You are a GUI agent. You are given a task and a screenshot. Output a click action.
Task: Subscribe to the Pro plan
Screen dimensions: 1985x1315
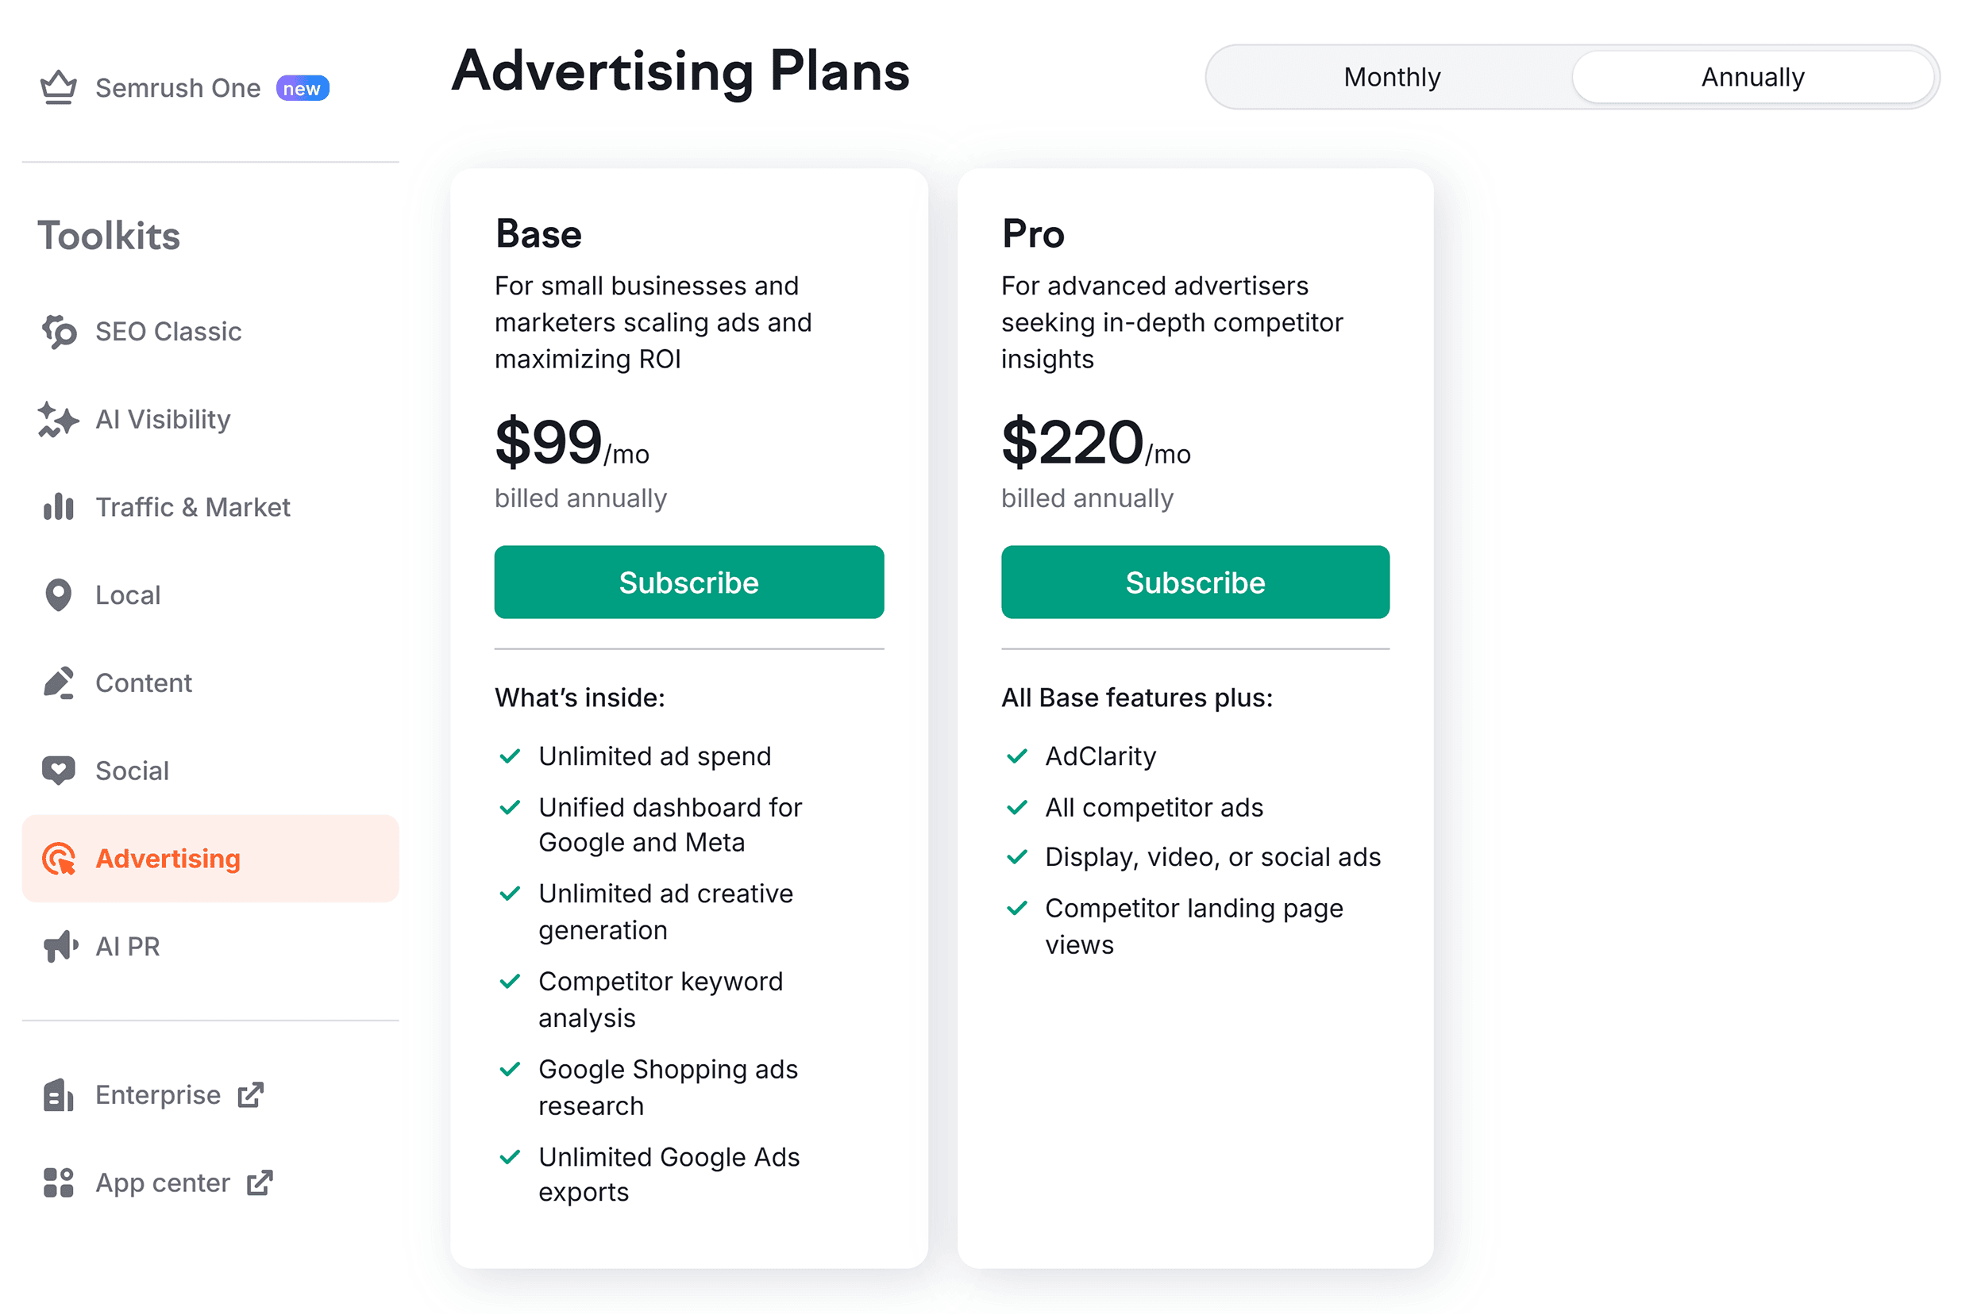(x=1195, y=582)
